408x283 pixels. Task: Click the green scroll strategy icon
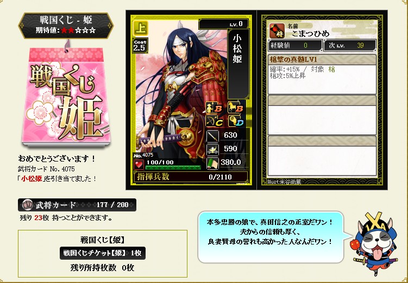pos(212,163)
